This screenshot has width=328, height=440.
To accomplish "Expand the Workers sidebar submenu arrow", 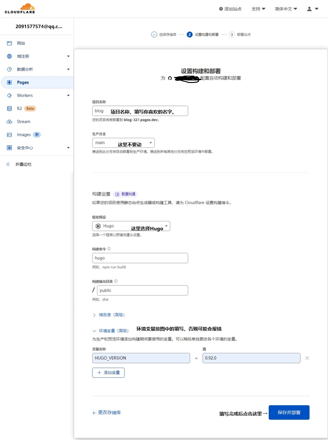I will pyautogui.click(x=68, y=95).
